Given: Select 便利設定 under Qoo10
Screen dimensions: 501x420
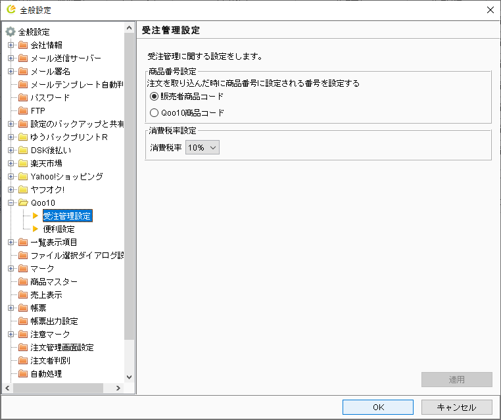Looking at the screenshot, I should coord(59,229).
